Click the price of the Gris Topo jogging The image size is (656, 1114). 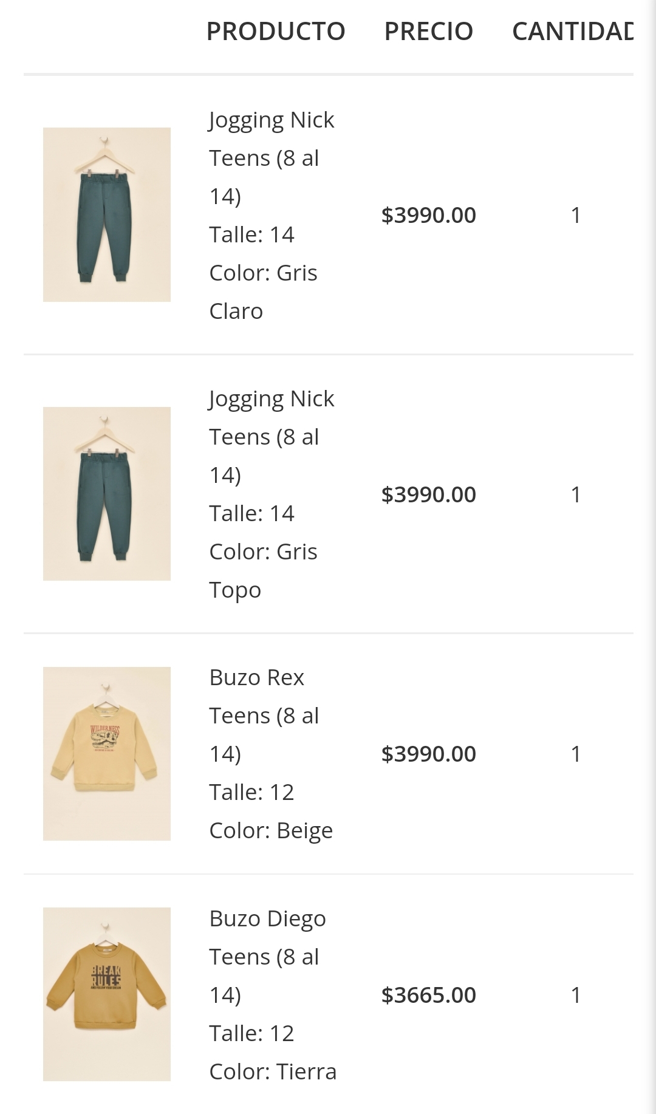[x=429, y=494]
